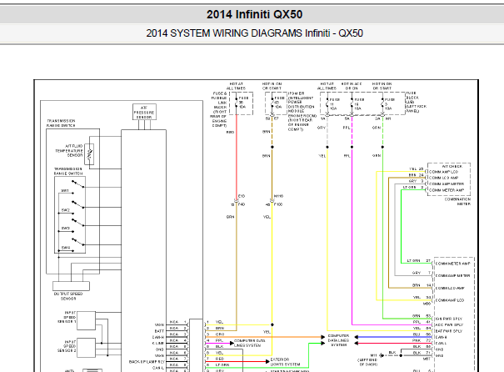
Task: Click the '2014 Infiniti QX50' heading
Action: (x=254, y=14)
